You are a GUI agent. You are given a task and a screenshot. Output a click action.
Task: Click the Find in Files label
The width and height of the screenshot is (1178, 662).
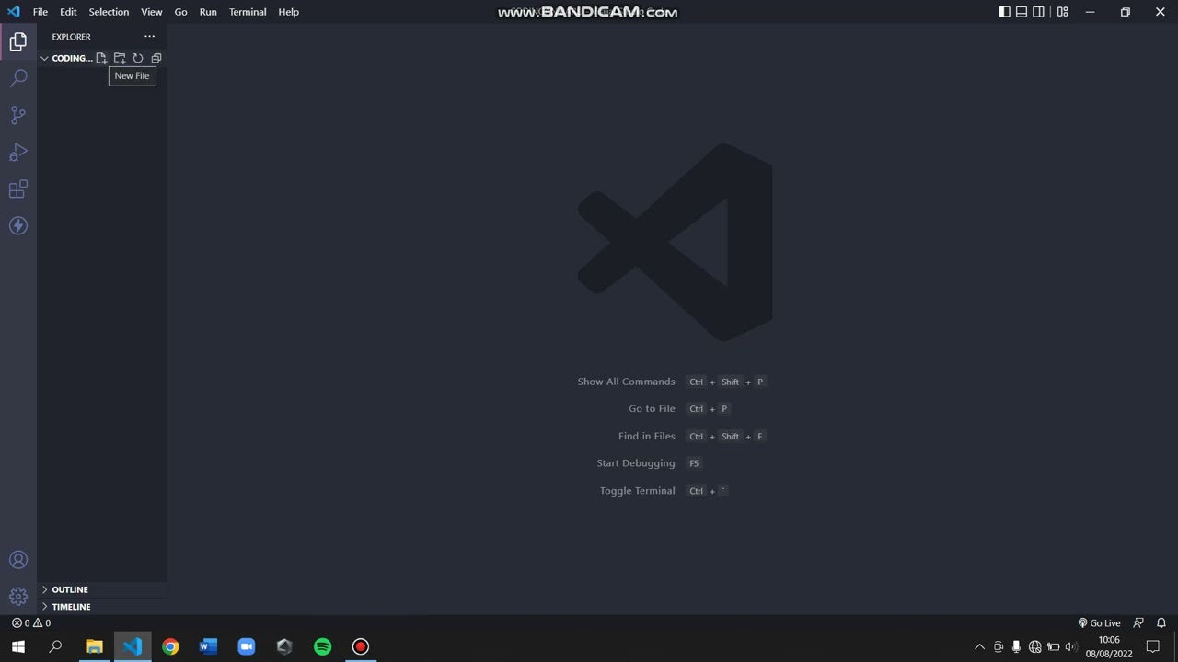coord(646,436)
